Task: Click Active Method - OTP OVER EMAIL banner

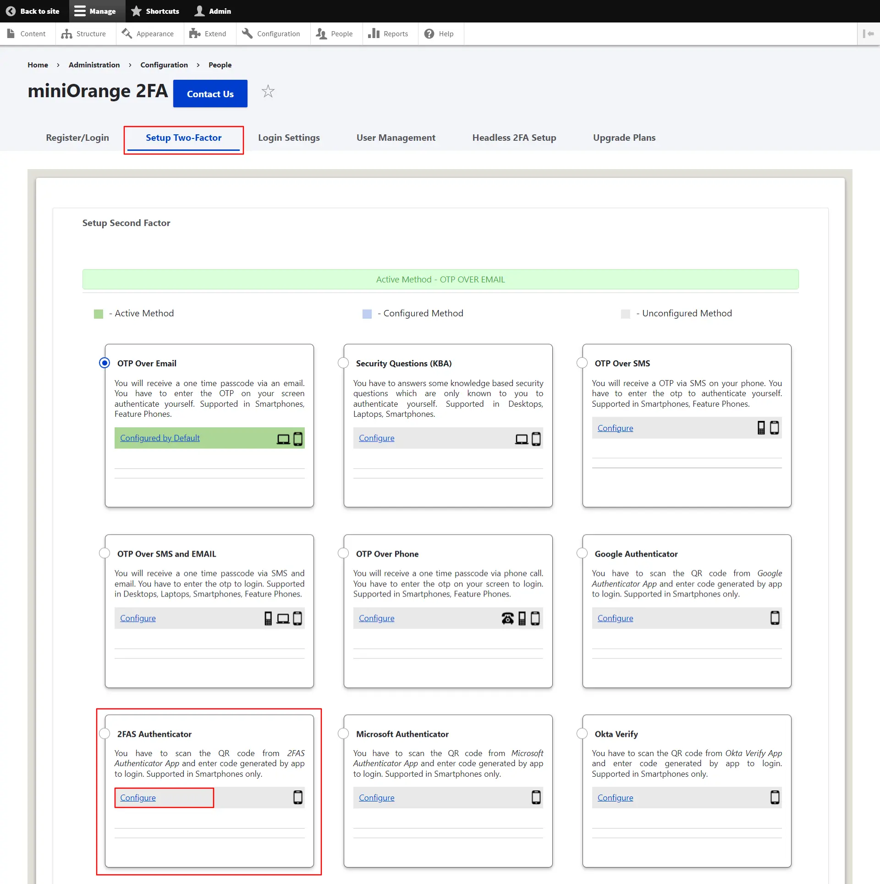Action: click(440, 279)
